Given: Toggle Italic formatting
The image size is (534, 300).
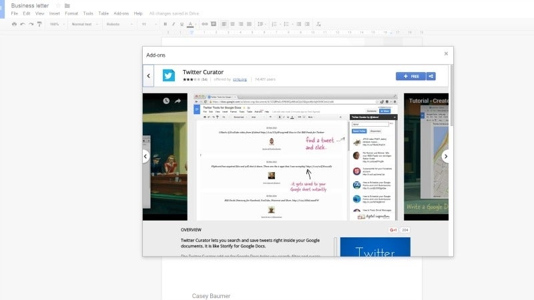Looking at the screenshot, I should click(x=174, y=24).
